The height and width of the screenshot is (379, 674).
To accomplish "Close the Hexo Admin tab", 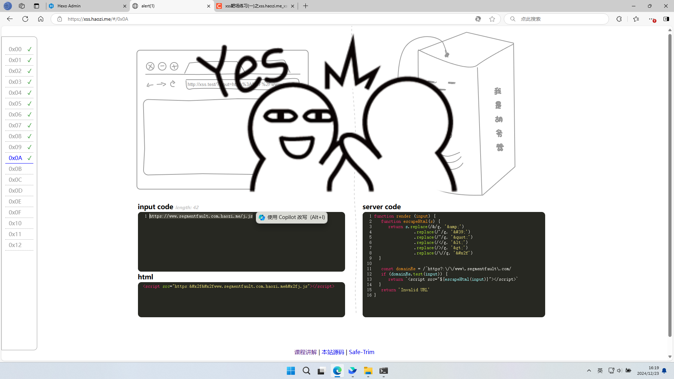I will [x=125, y=6].
